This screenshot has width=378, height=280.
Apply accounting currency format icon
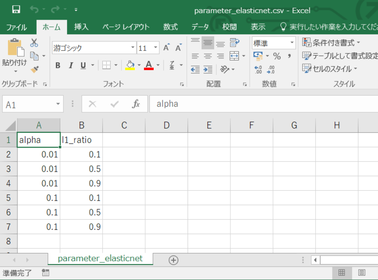click(x=258, y=56)
